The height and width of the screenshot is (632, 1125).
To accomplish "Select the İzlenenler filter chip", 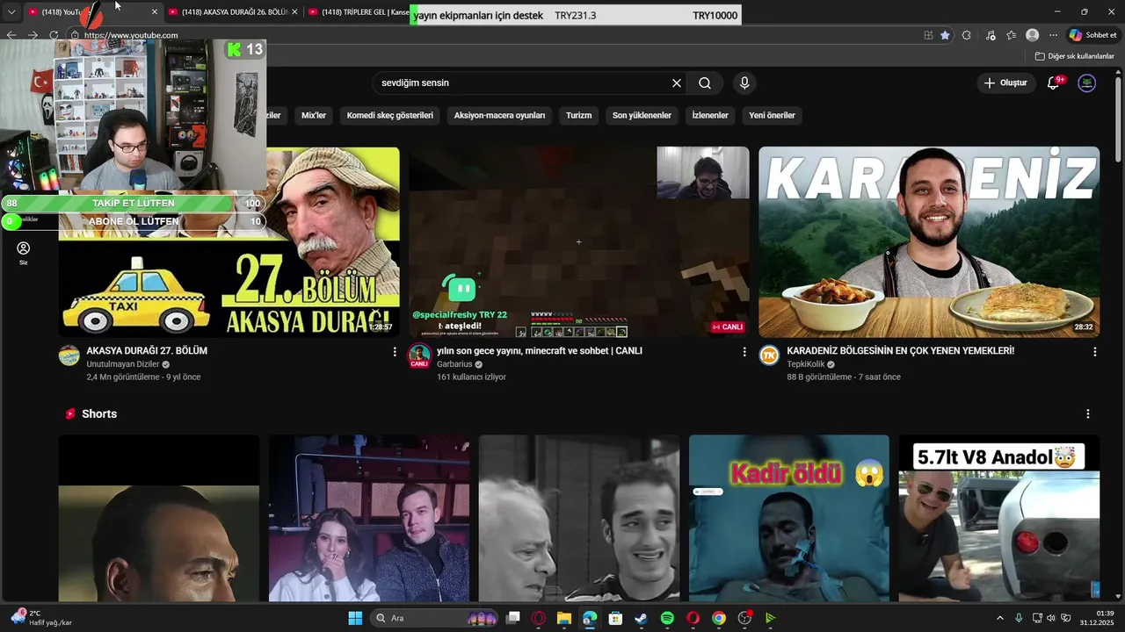I will pyautogui.click(x=710, y=115).
